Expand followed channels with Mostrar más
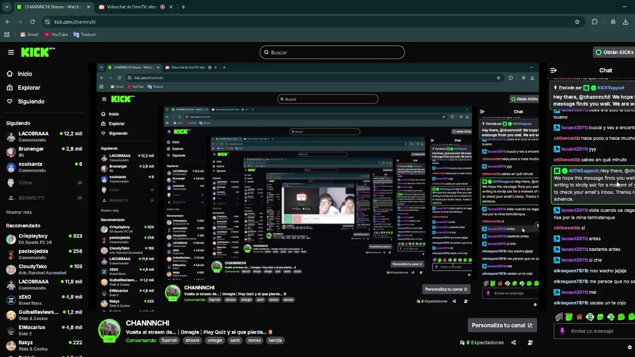The width and height of the screenshot is (635, 357). [19, 212]
